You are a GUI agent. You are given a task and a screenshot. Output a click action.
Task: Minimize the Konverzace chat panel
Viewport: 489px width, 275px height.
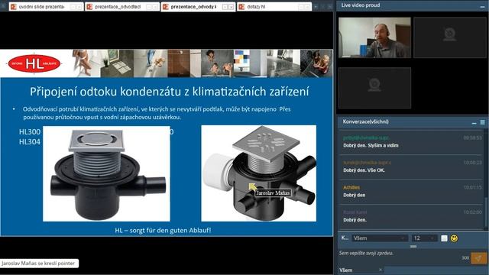(x=474, y=123)
